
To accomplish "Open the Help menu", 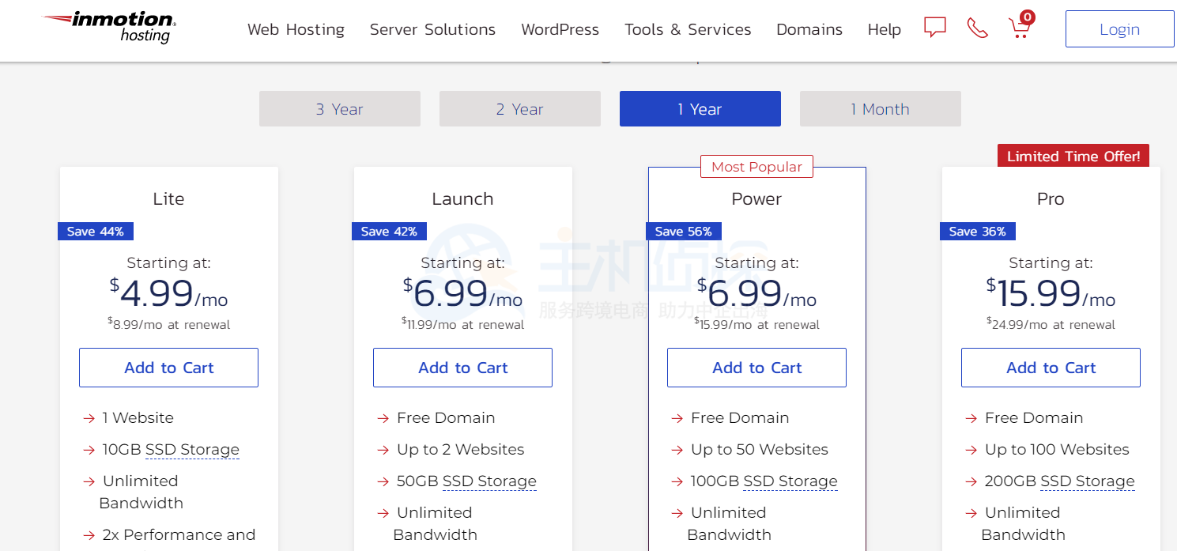I will coord(884,29).
